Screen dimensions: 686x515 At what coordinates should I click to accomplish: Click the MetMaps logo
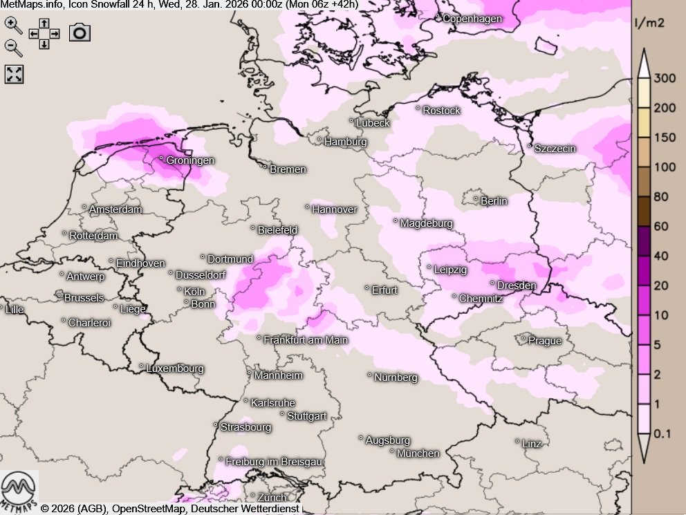pyautogui.click(x=19, y=491)
